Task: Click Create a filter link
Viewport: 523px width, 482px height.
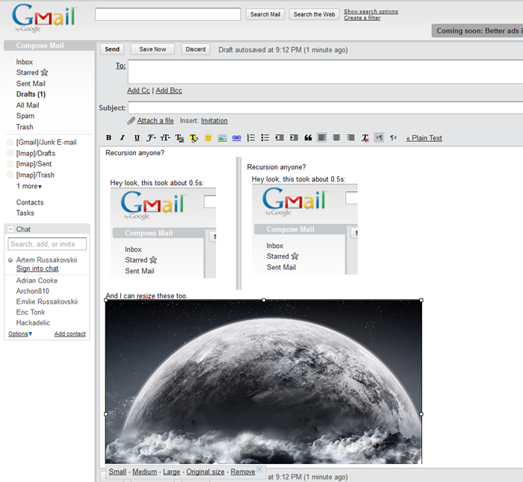Action: pos(362,18)
